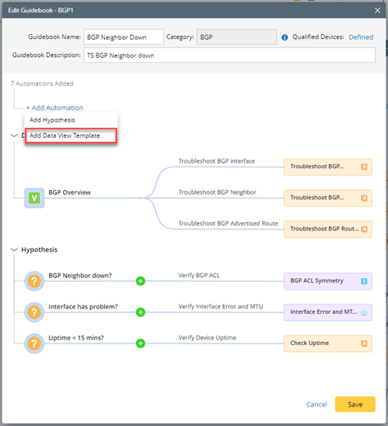
Task: Click the green plus on Uptime row
Action: (x=141, y=343)
